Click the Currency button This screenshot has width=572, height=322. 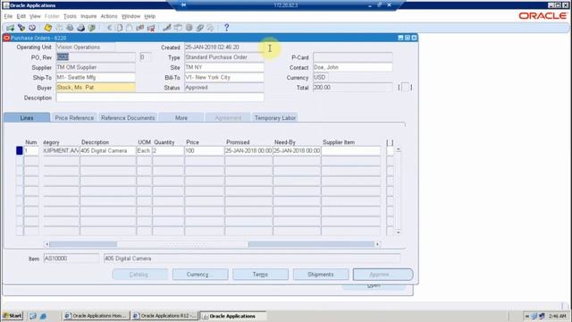click(200, 275)
